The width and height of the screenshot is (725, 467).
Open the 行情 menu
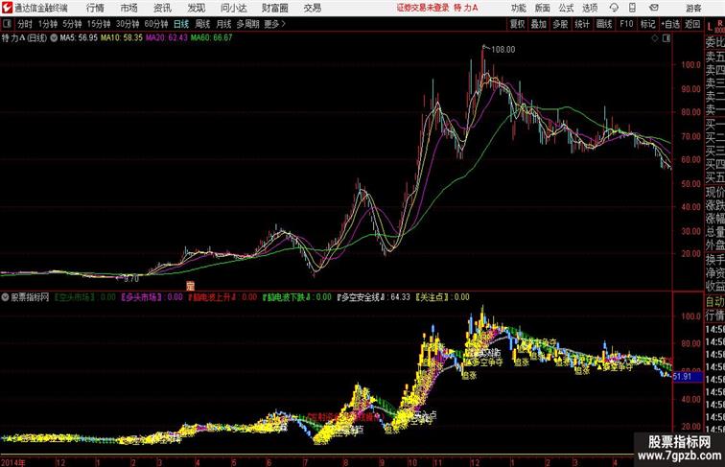coord(95,8)
